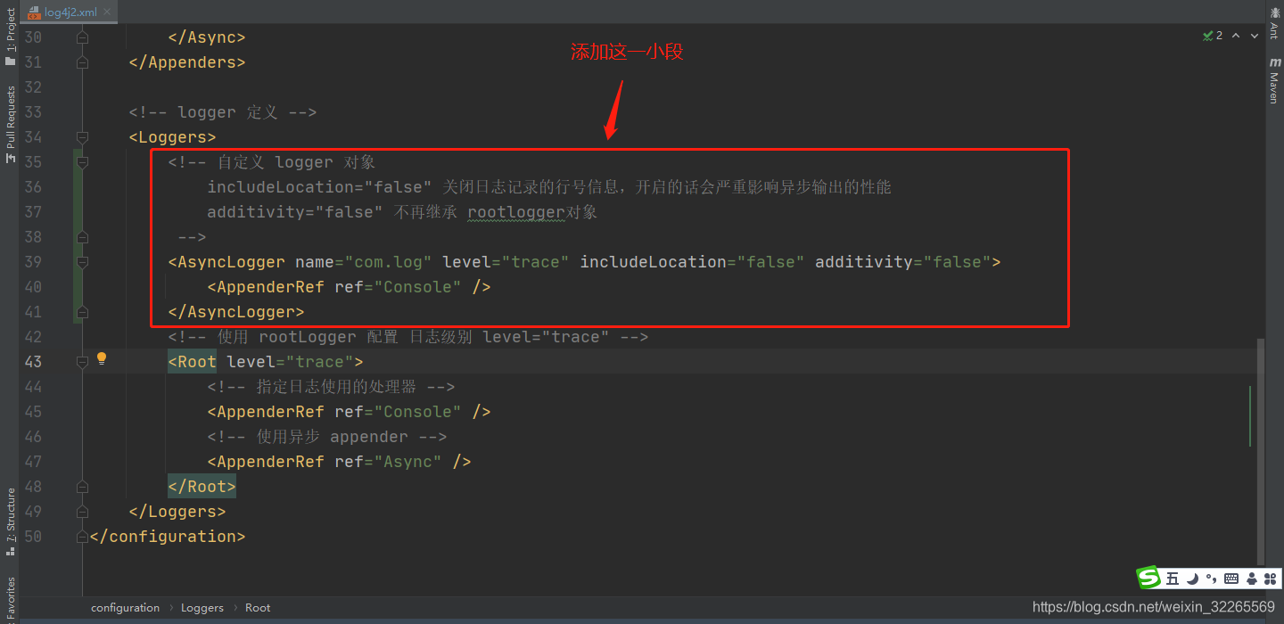Click line number 39 in the gutter
Viewport: 1284px width, 624px height.
tap(33, 262)
